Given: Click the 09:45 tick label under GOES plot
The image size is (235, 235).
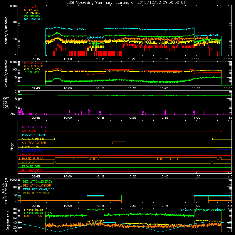Looking at the screenshot, I should [x=36, y=118].
